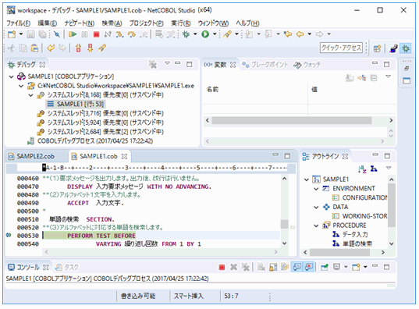Collapse the SAMPLE1 [COBOLアプリケーション] tree node
Image resolution: width=419 pixels, height=309 pixels.
tap(11, 77)
